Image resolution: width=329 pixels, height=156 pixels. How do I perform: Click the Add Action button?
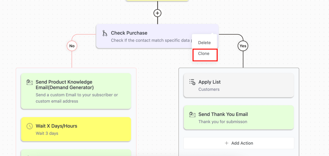239,143
